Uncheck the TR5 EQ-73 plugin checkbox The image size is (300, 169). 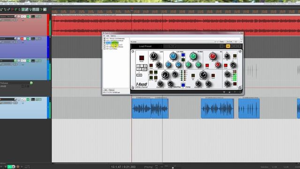[105, 38]
